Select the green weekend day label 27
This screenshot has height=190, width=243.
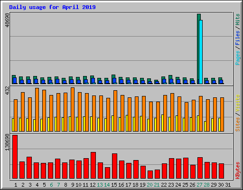(x=199, y=185)
